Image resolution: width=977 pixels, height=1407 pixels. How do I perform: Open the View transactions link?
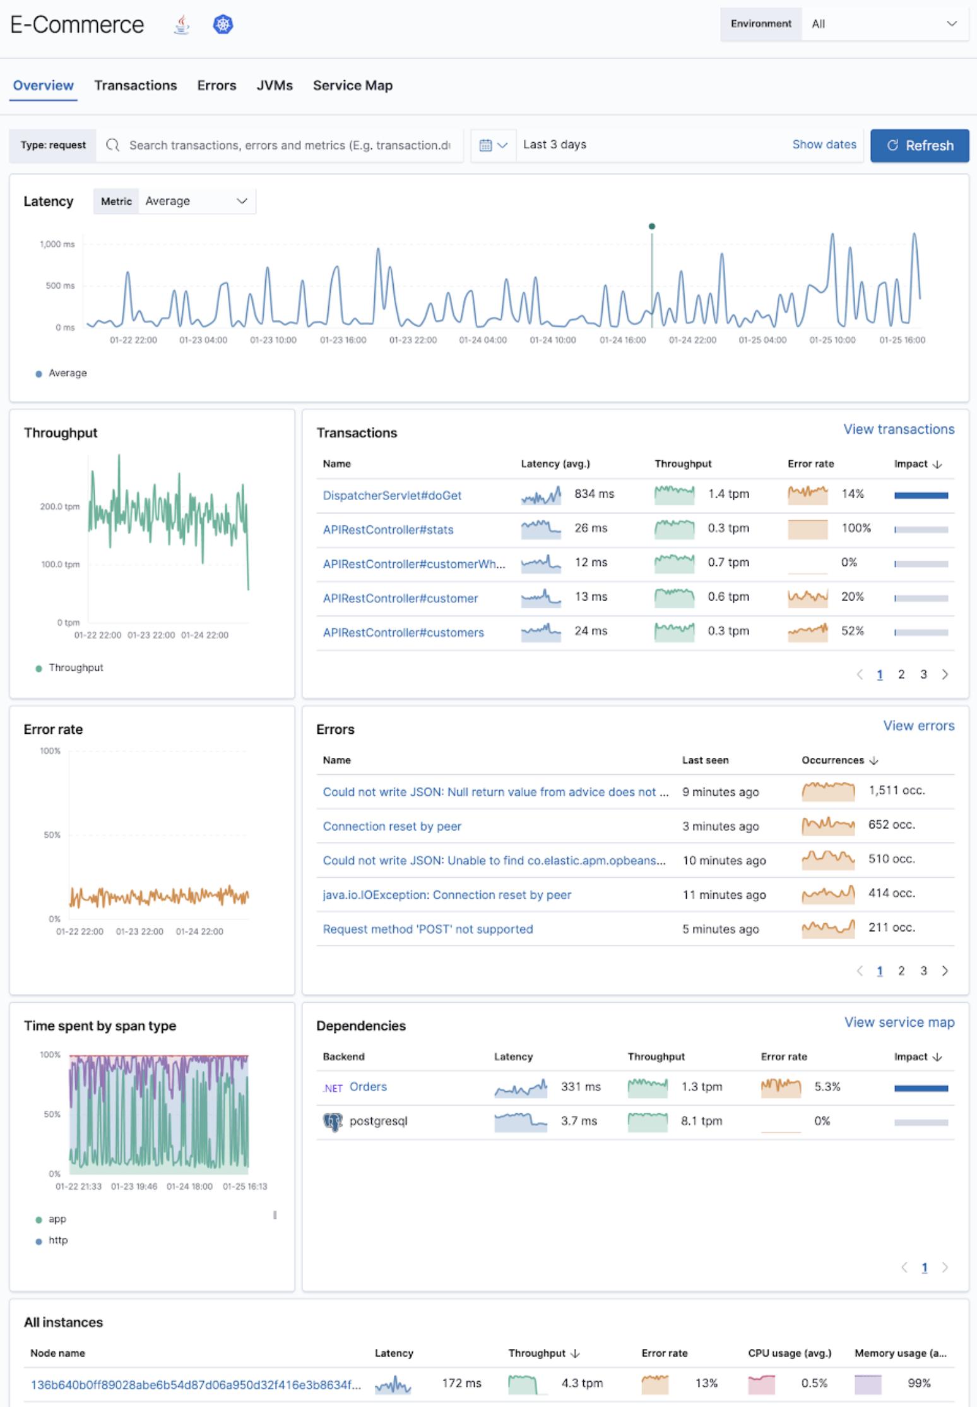pos(898,429)
